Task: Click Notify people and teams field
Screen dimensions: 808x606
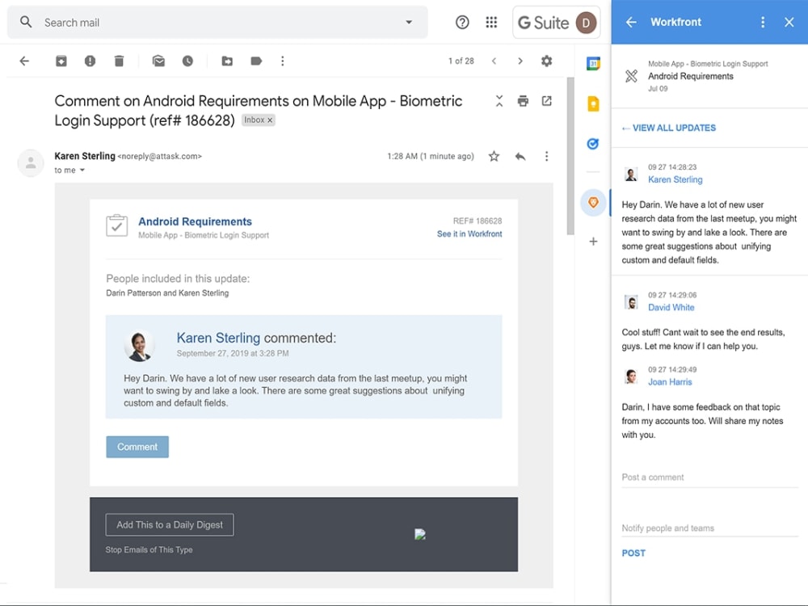Action: coord(709,528)
